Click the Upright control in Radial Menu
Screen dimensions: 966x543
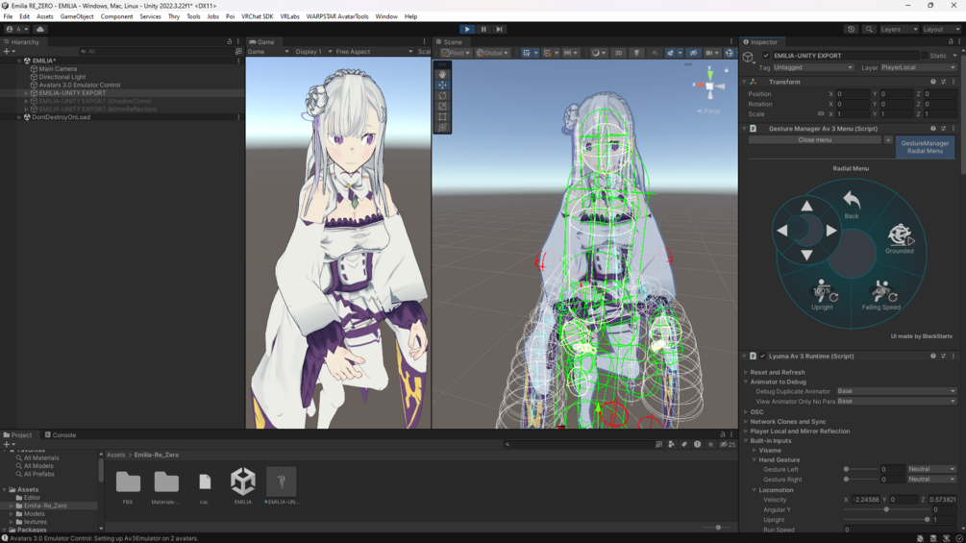tap(823, 295)
